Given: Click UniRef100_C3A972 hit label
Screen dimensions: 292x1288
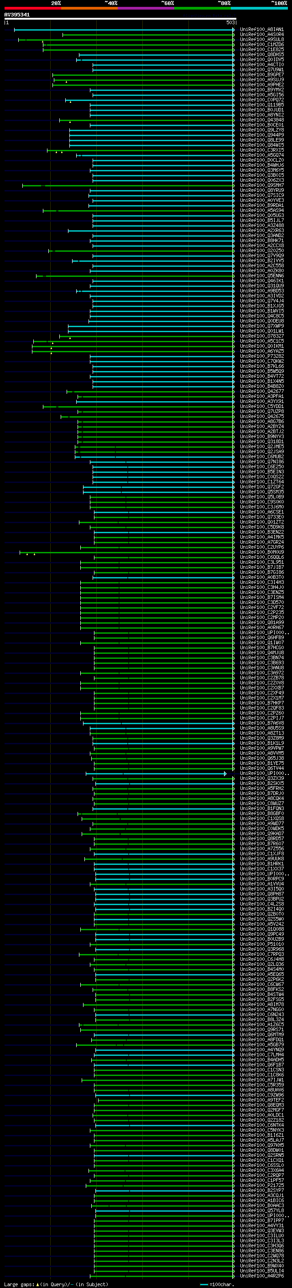Looking at the screenshot, I should pos(261,673).
